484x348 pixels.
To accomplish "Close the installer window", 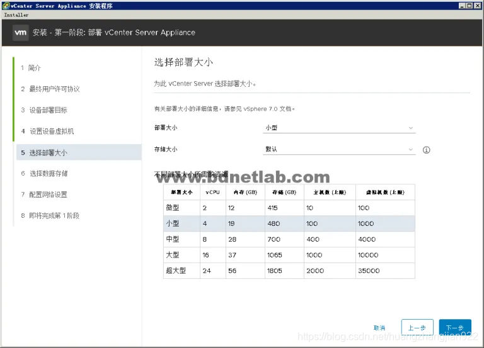I will pos(477,6).
